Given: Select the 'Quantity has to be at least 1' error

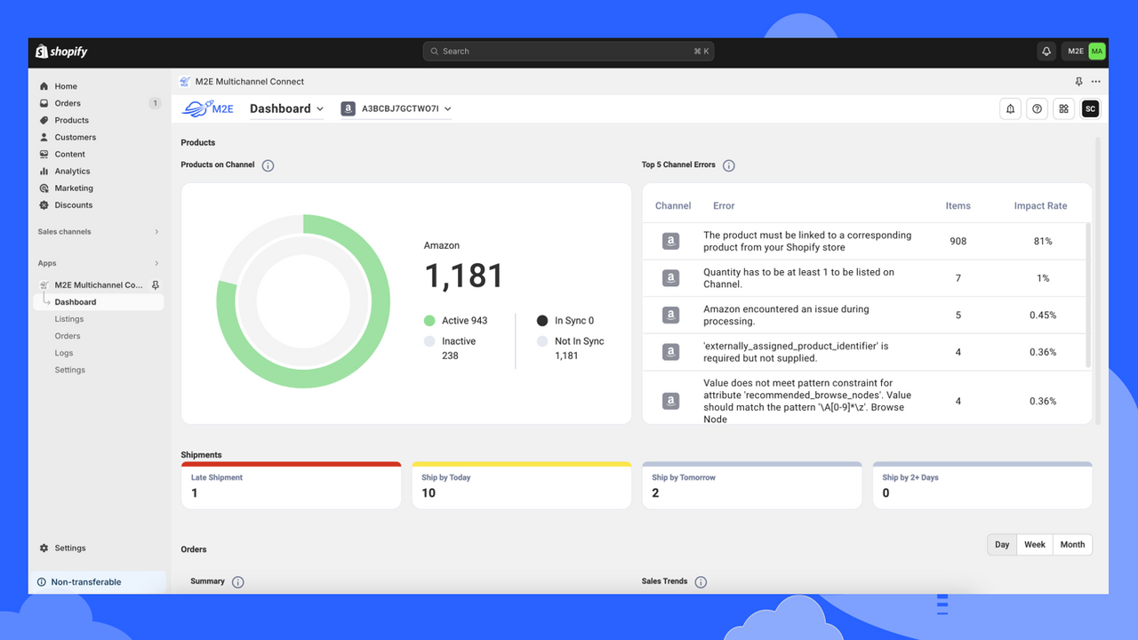Looking at the screenshot, I should tap(864, 278).
